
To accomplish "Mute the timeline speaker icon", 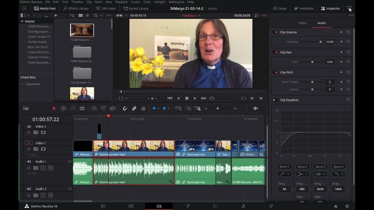I will (255, 108).
